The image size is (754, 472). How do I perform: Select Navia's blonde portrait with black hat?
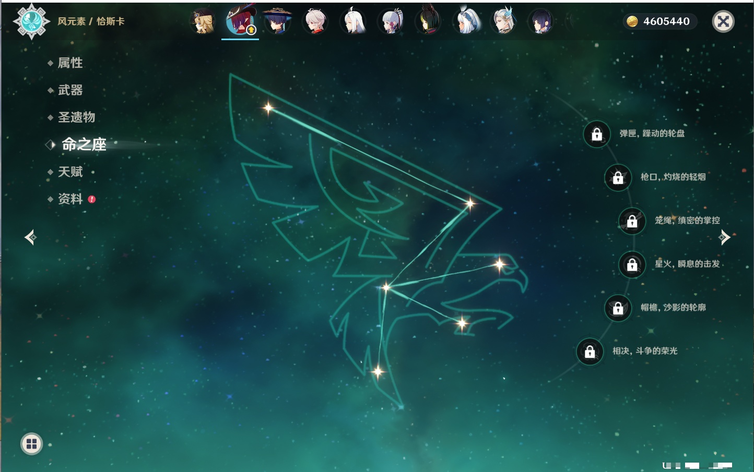coord(203,21)
